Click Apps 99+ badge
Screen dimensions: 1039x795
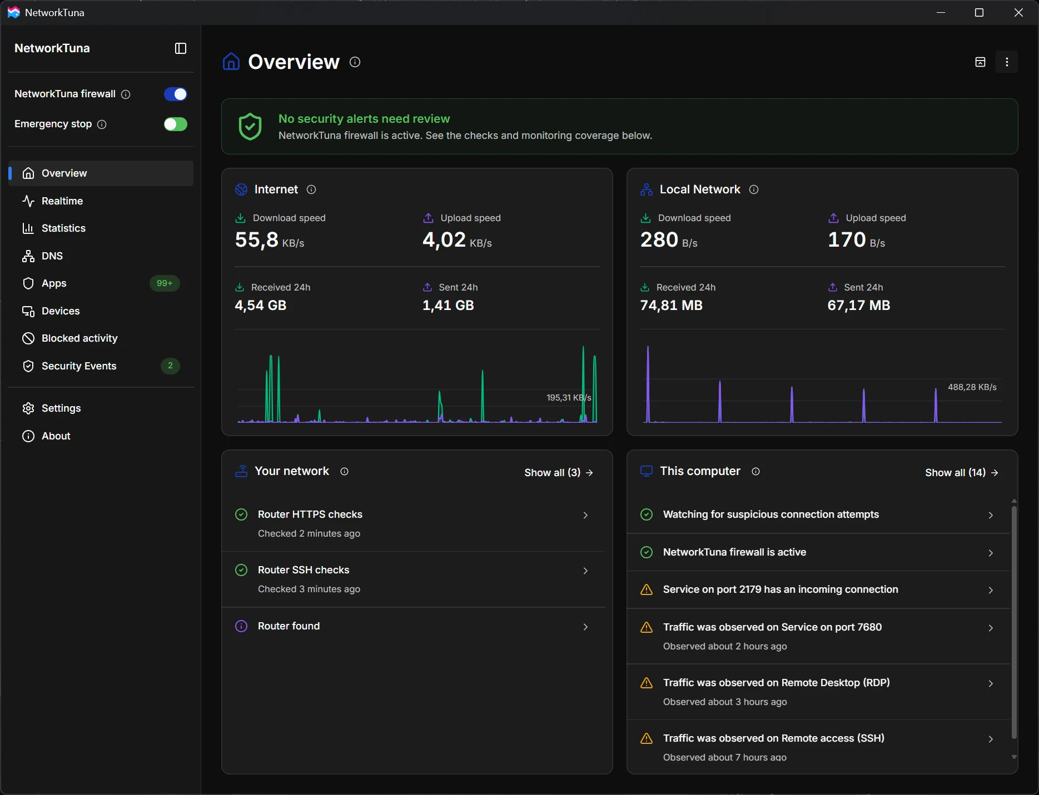pos(165,283)
